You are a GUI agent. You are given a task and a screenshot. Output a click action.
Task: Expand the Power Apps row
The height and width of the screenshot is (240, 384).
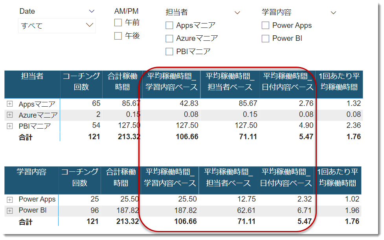point(9,200)
